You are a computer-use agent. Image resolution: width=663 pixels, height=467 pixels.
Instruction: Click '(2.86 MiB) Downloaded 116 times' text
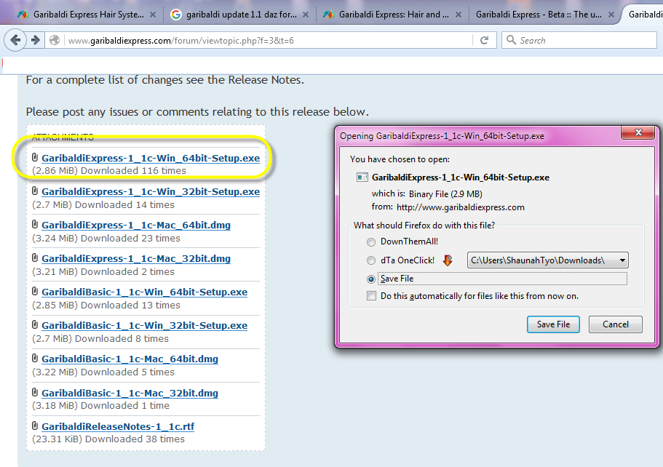pos(109,171)
